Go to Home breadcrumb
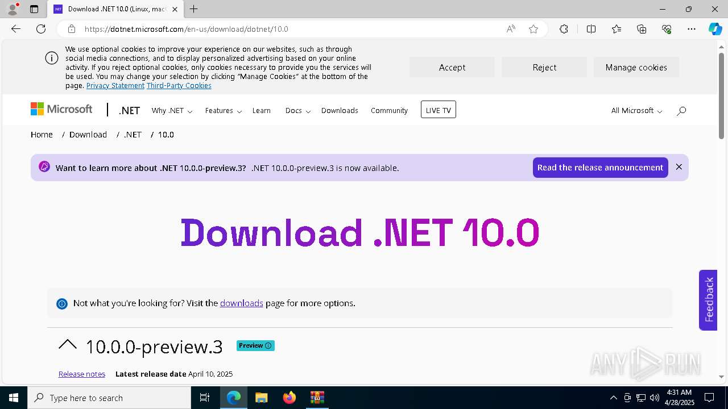The width and height of the screenshot is (728, 409). [42, 135]
